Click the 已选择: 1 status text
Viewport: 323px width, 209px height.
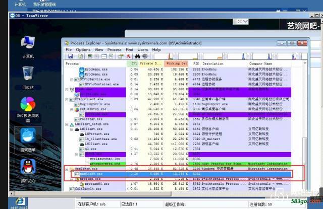pos(129,204)
